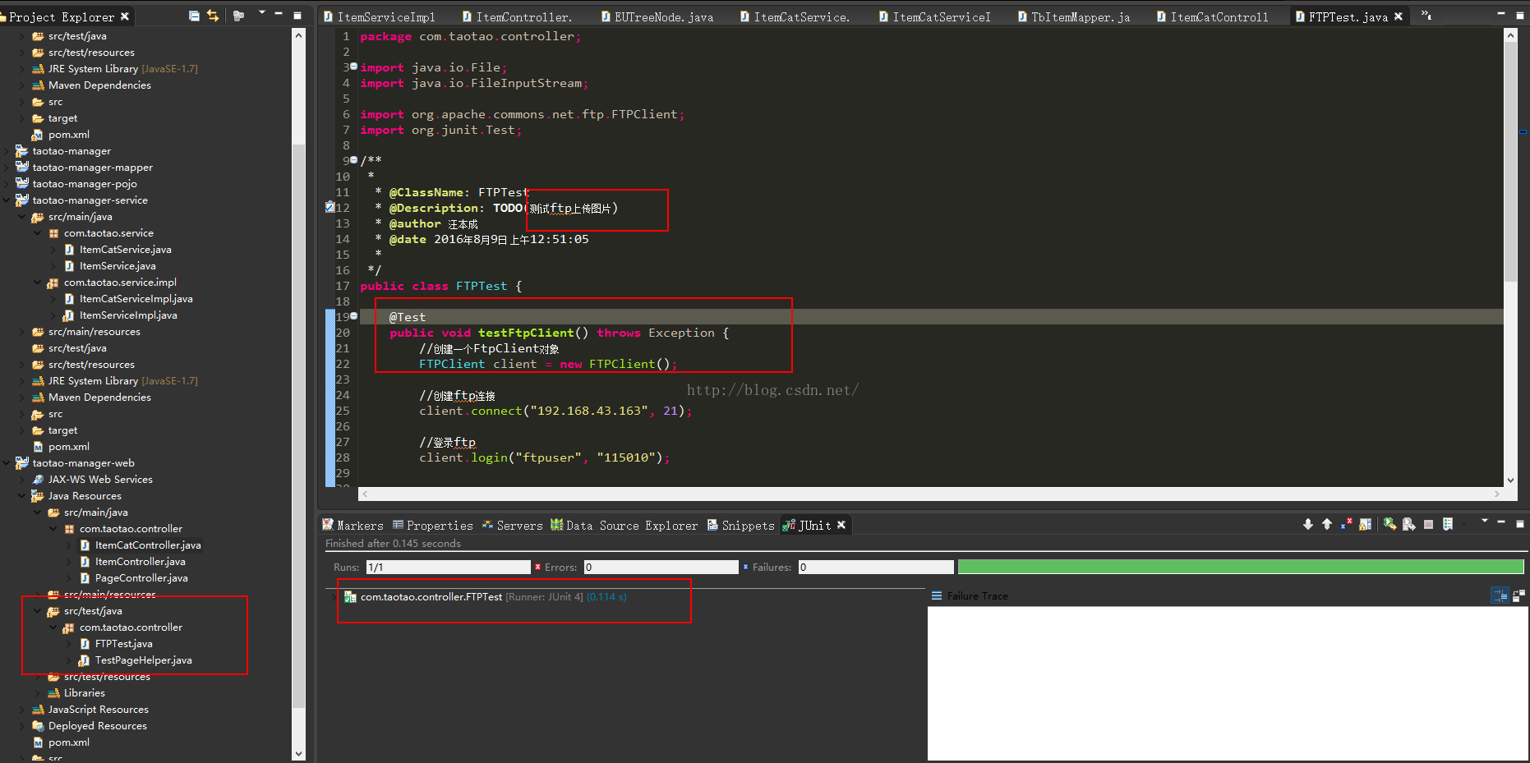
Task: Collapse the taotao-manager-web project node
Action: coord(7,463)
